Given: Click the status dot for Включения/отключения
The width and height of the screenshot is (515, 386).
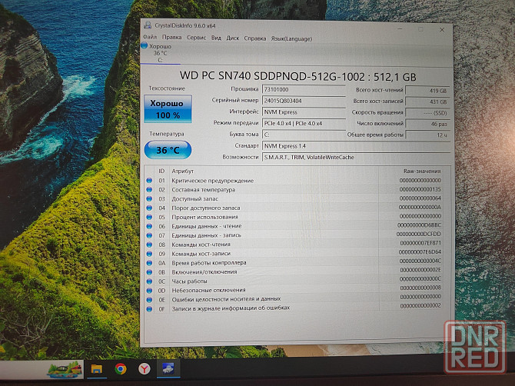Looking at the screenshot, I should coord(149,272).
